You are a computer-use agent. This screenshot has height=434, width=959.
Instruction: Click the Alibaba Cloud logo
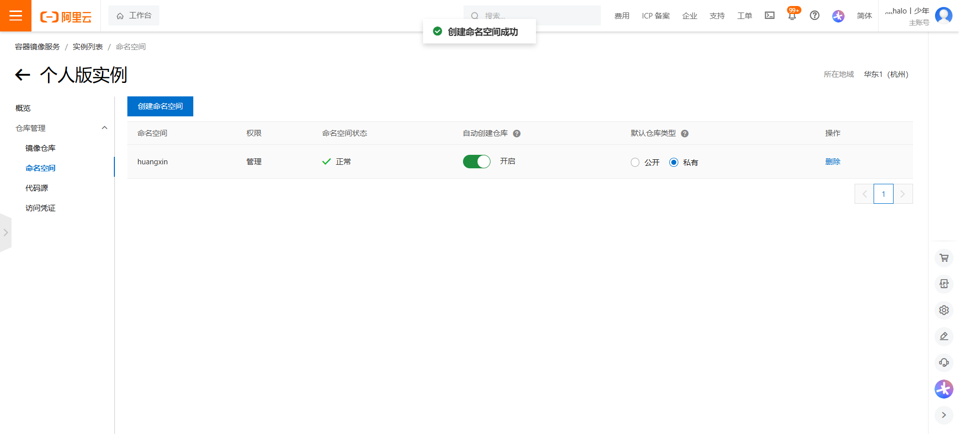point(66,17)
